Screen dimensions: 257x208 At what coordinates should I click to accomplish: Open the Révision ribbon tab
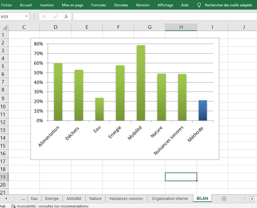pos(143,5)
